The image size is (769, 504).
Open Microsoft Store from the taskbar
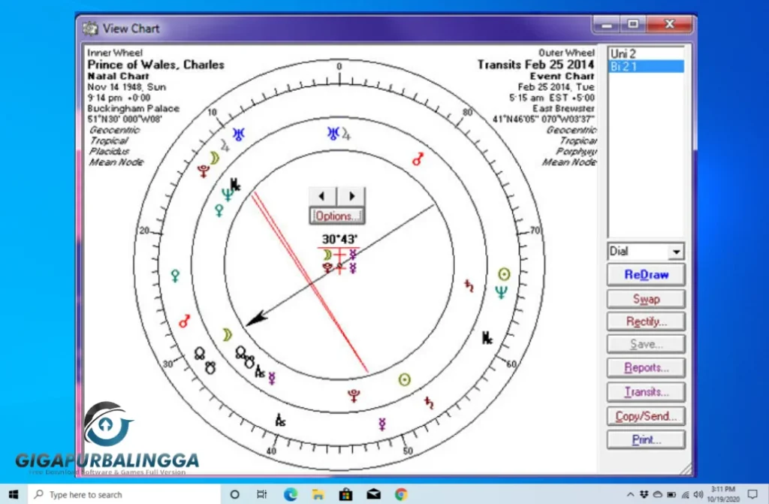point(346,494)
